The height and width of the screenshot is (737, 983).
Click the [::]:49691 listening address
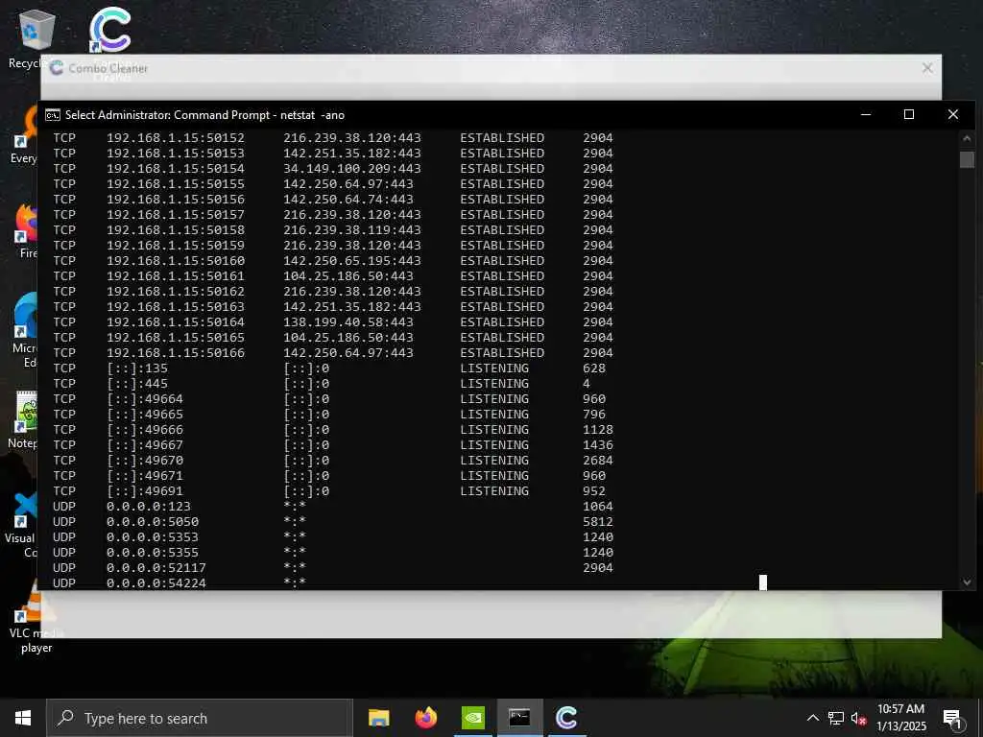click(x=145, y=490)
